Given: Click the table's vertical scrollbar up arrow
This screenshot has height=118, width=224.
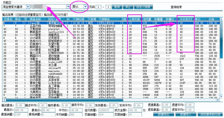Looking at the screenshot, I should [x=221, y=19].
